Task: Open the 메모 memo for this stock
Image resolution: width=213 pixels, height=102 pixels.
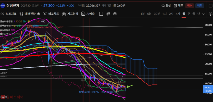Action: click(x=178, y=5)
